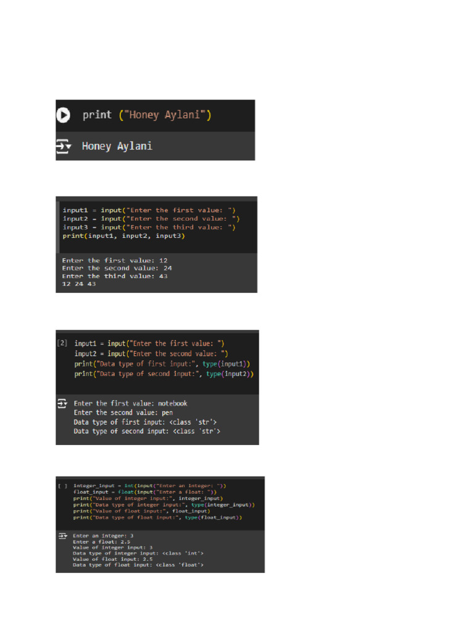Run the print Honey Aylani cell
Screen dimensions: 474x633
(63, 115)
